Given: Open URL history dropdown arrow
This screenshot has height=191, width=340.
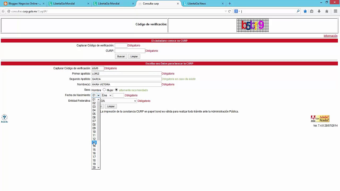Looking at the screenshot, I should click(226, 11).
